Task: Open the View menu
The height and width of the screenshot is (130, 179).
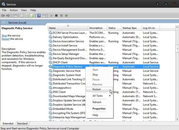Action: coord(24,10)
